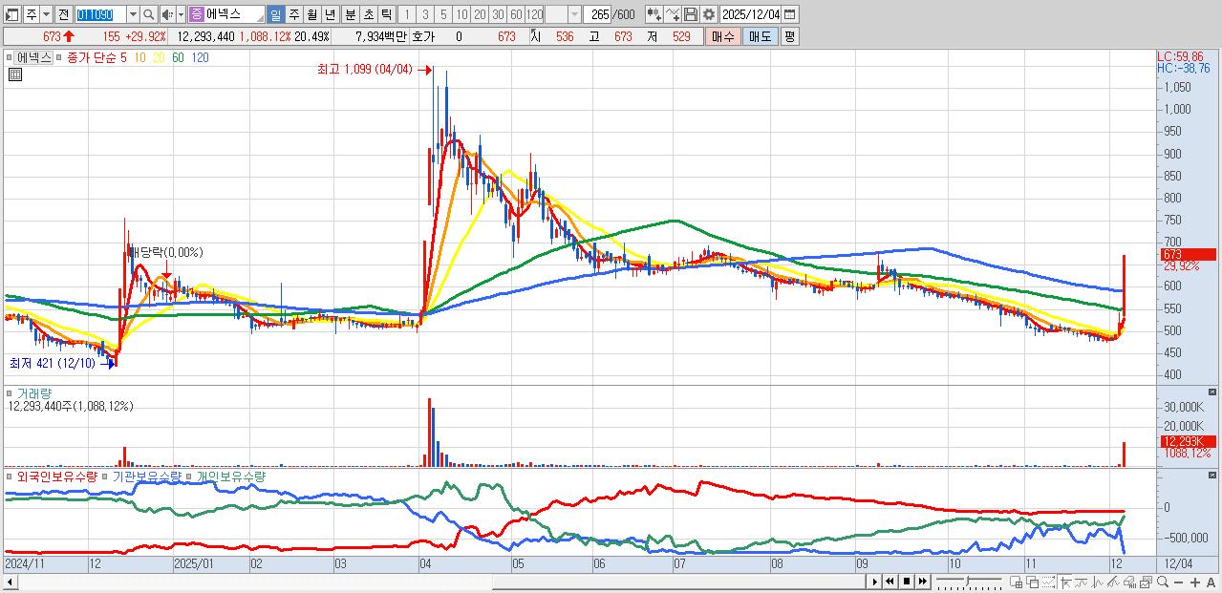
Task: Fast-forward chart replay with double-right arrows
Action: coord(923,582)
